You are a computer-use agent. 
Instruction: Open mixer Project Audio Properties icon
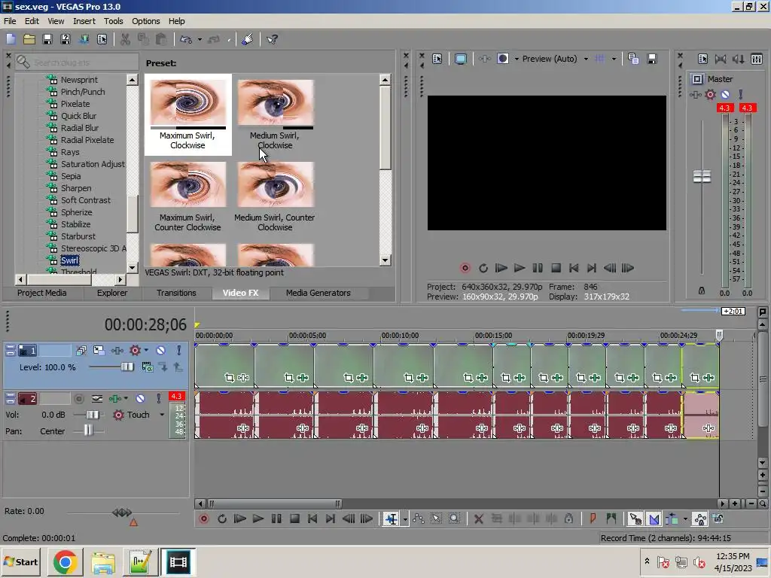702,59
